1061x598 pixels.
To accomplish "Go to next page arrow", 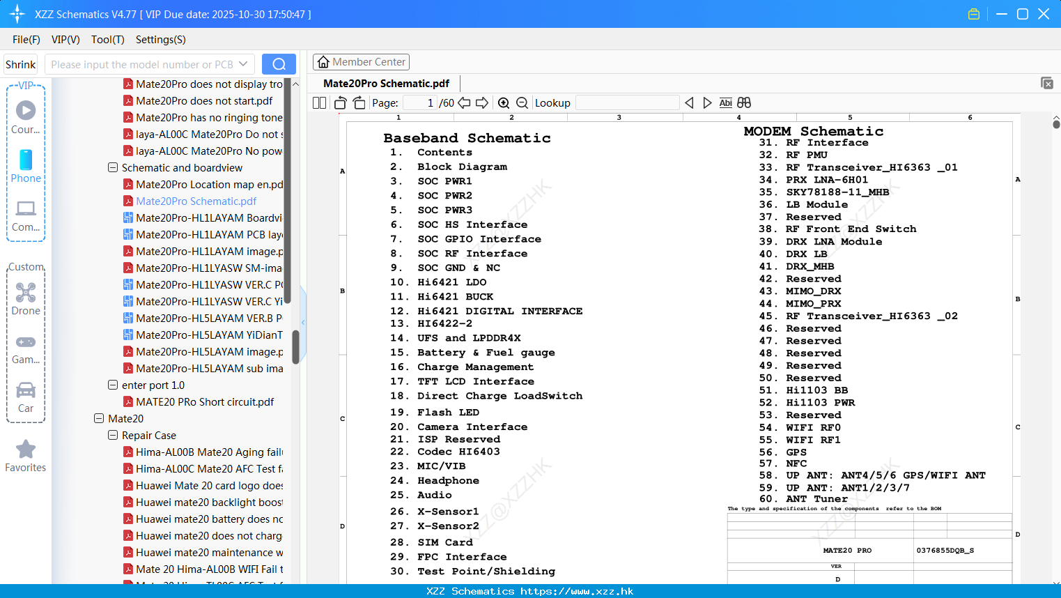I will 482,102.
